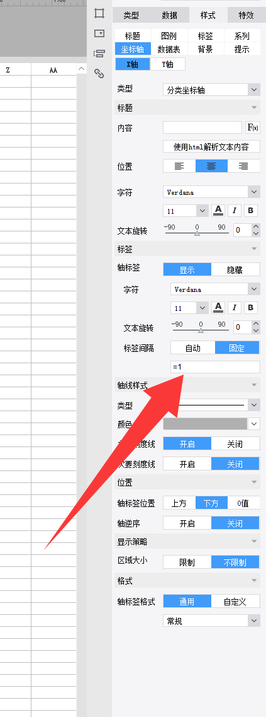Select the 坐标轴 style section
266x717 pixels.
pyautogui.click(x=132, y=49)
